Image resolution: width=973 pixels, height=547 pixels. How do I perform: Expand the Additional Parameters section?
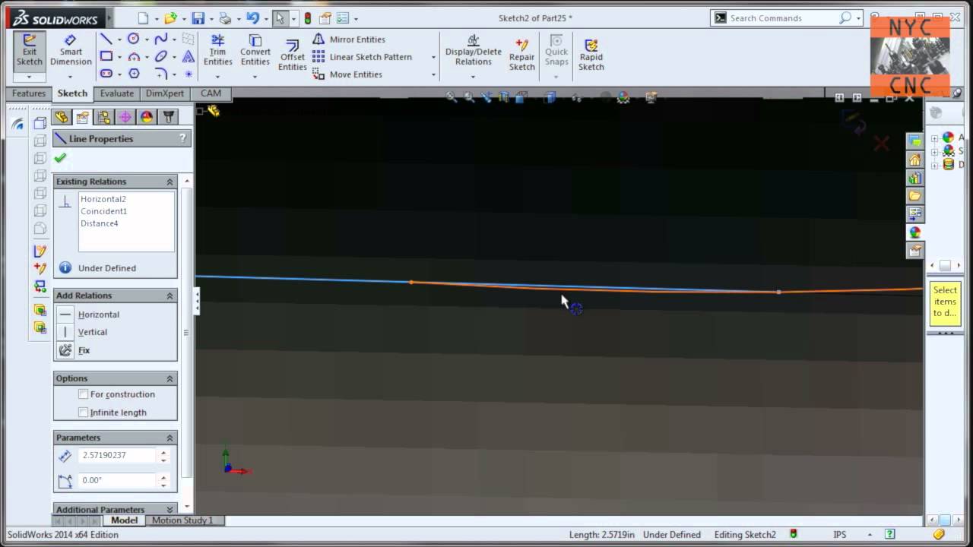[170, 510]
